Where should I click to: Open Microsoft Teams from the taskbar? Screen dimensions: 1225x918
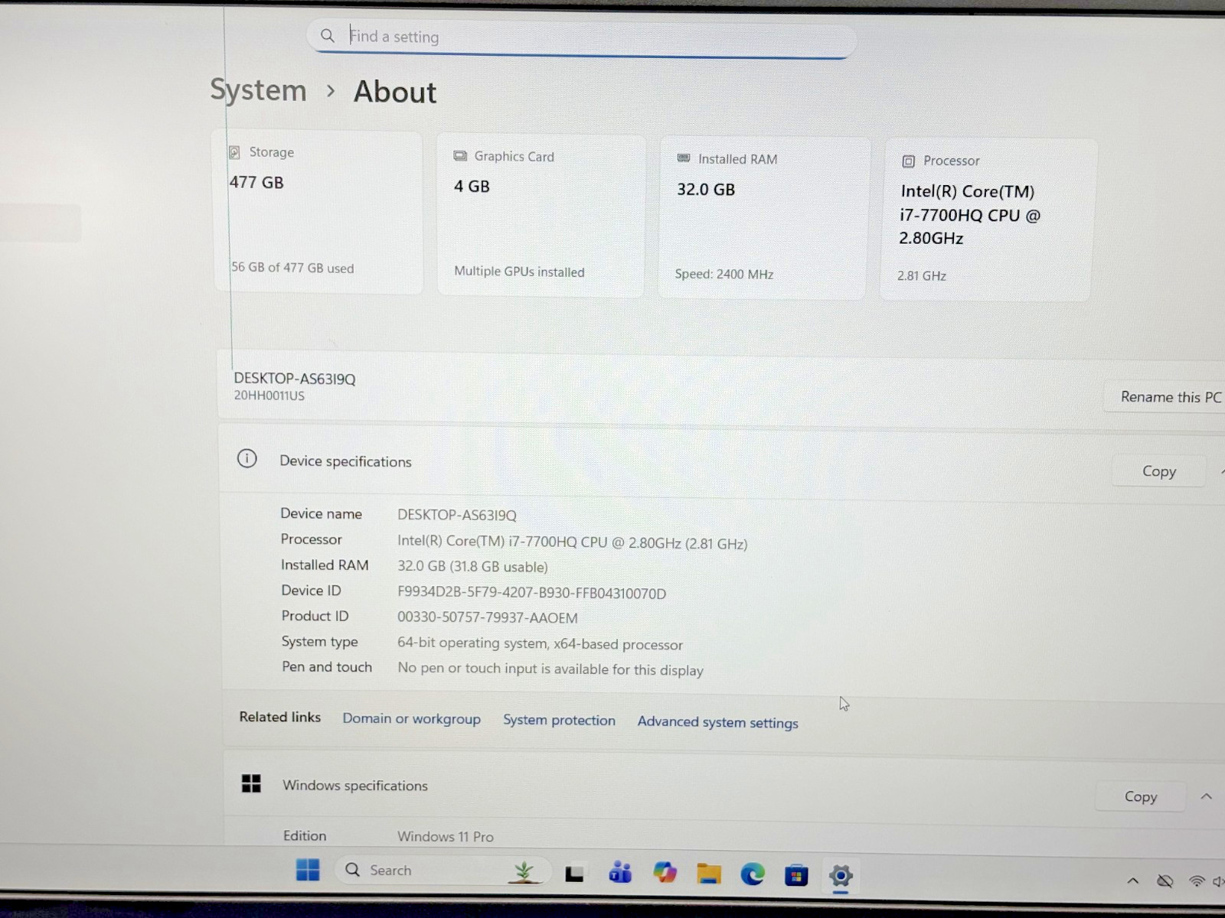tap(620, 872)
